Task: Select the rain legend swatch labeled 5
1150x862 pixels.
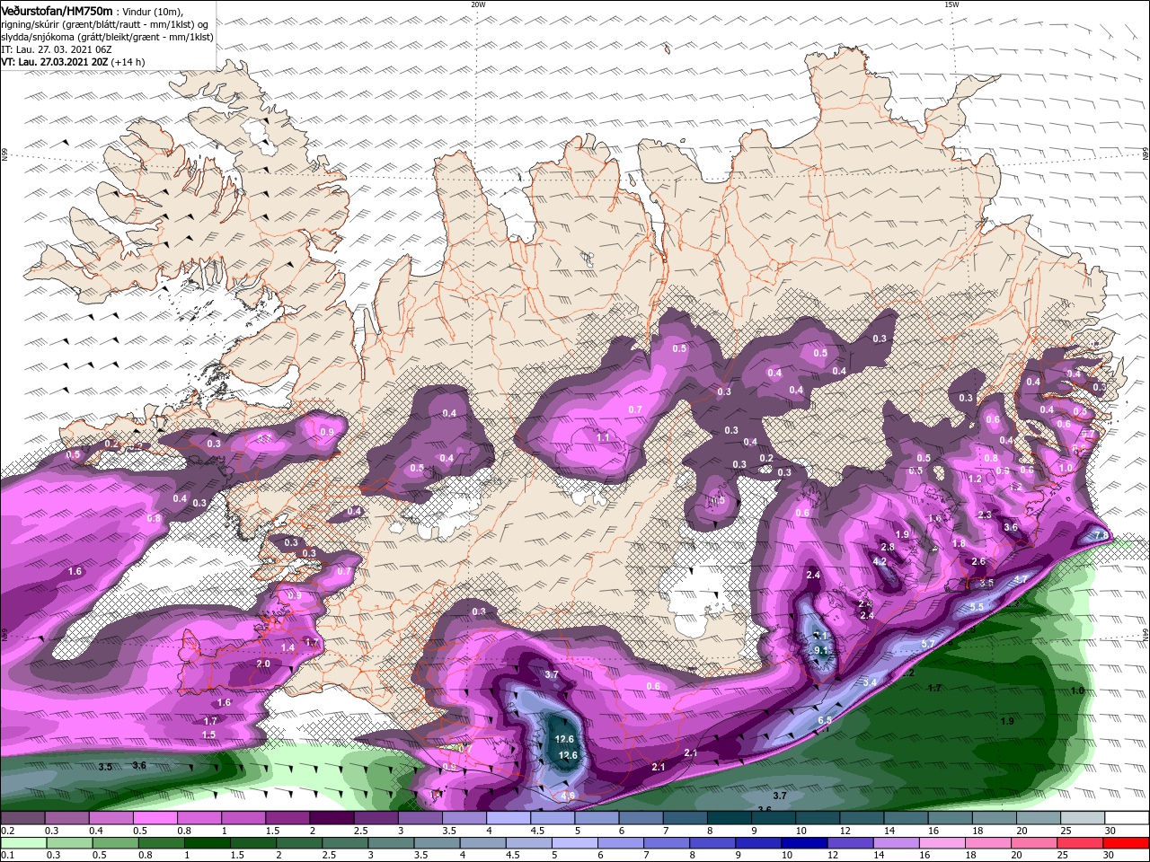Action: click(x=574, y=843)
